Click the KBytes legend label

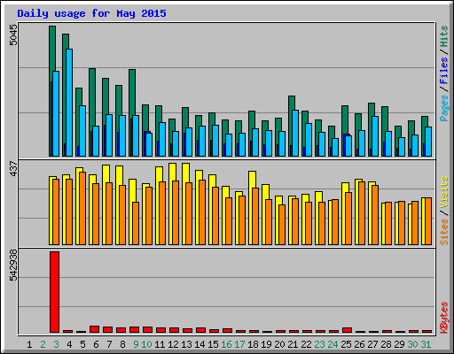(443, 318)
